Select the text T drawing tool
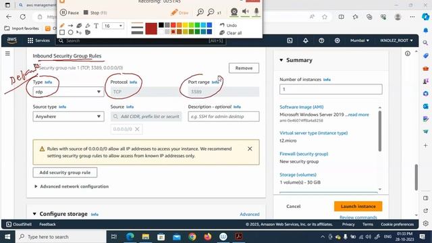The height and width of the screenshot is (243, 432). coord(96,26)
